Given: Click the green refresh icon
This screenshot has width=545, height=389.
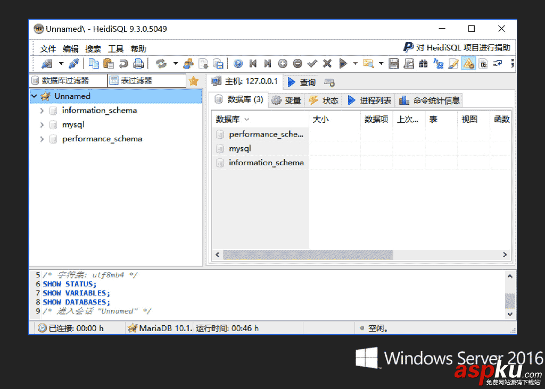Looking at the screenshot, I should coord(161,63).
